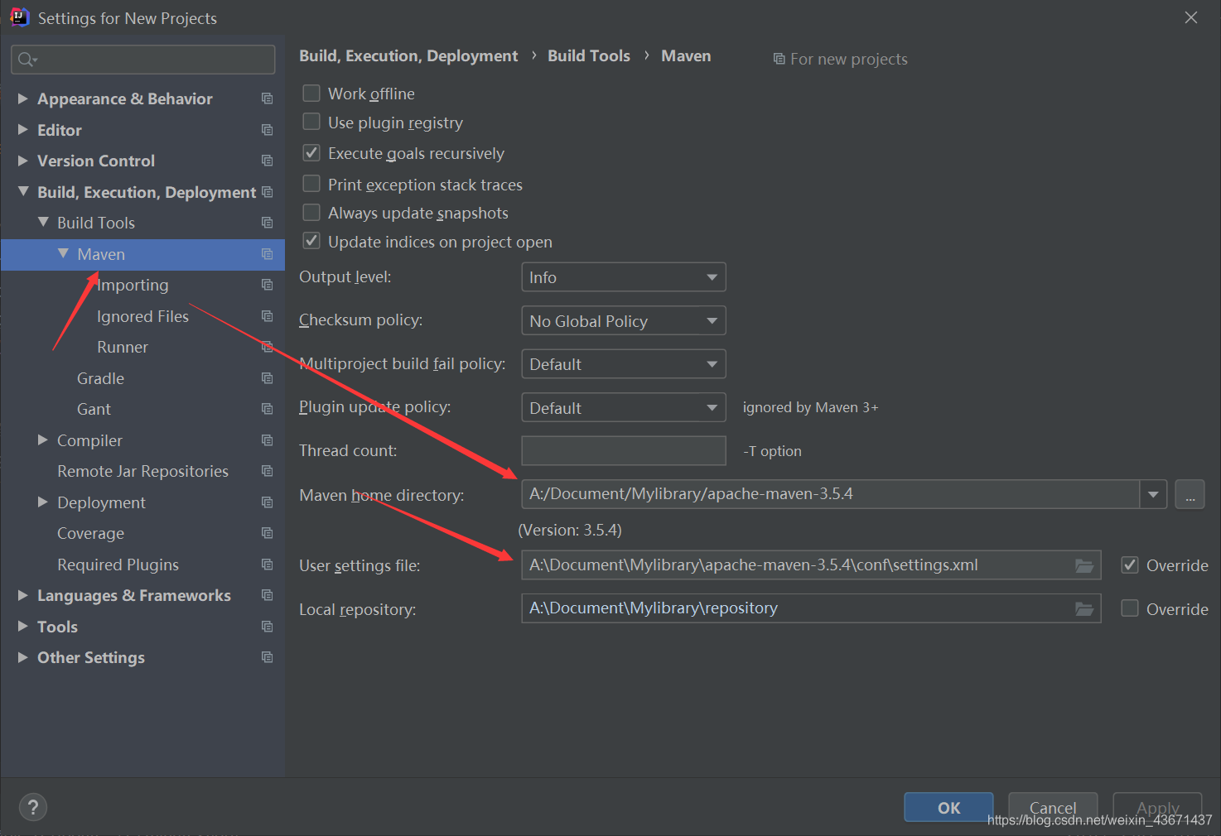Screen dimensions: 1221x836
Task: Click the project-level icon beside Ignored Files
Action: click(267, 316)
